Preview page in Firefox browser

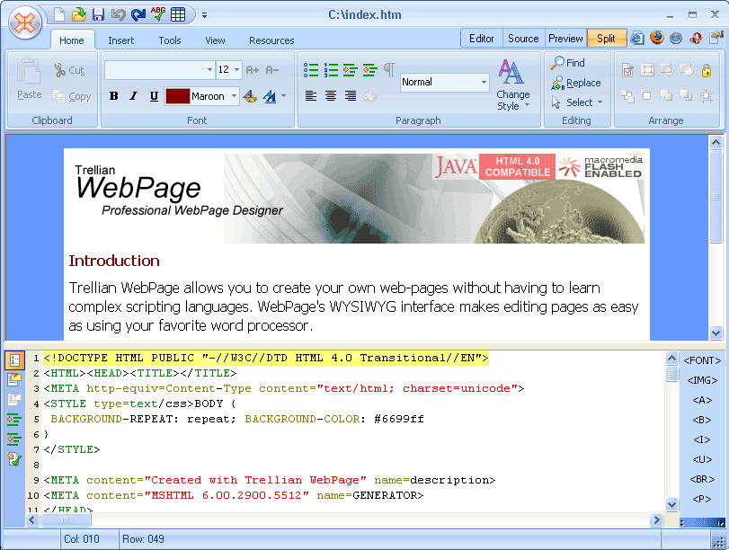(x=657, y=37)
